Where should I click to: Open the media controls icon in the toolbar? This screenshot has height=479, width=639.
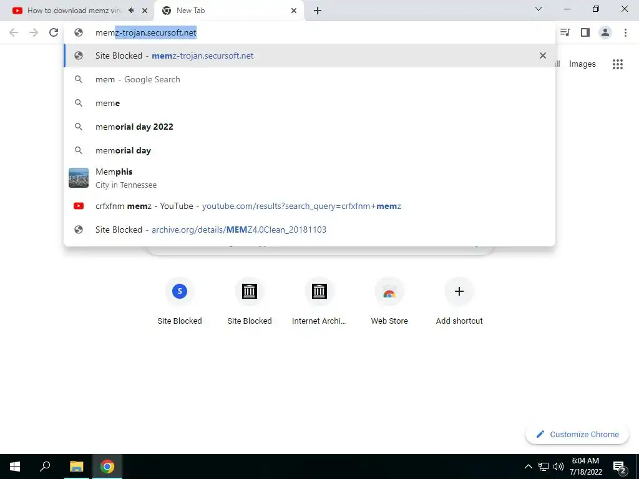[x=565, y=32]
